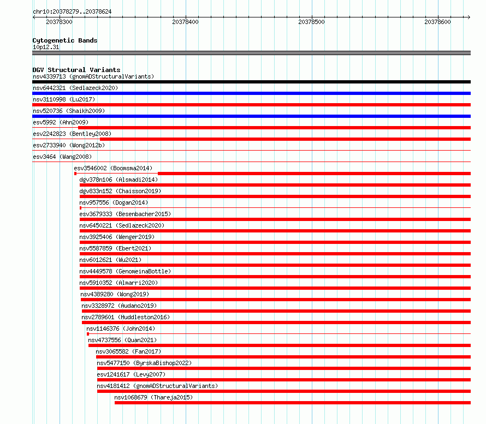
Task: Click the red bar under nsv3328972
Action: pos(276,311)
